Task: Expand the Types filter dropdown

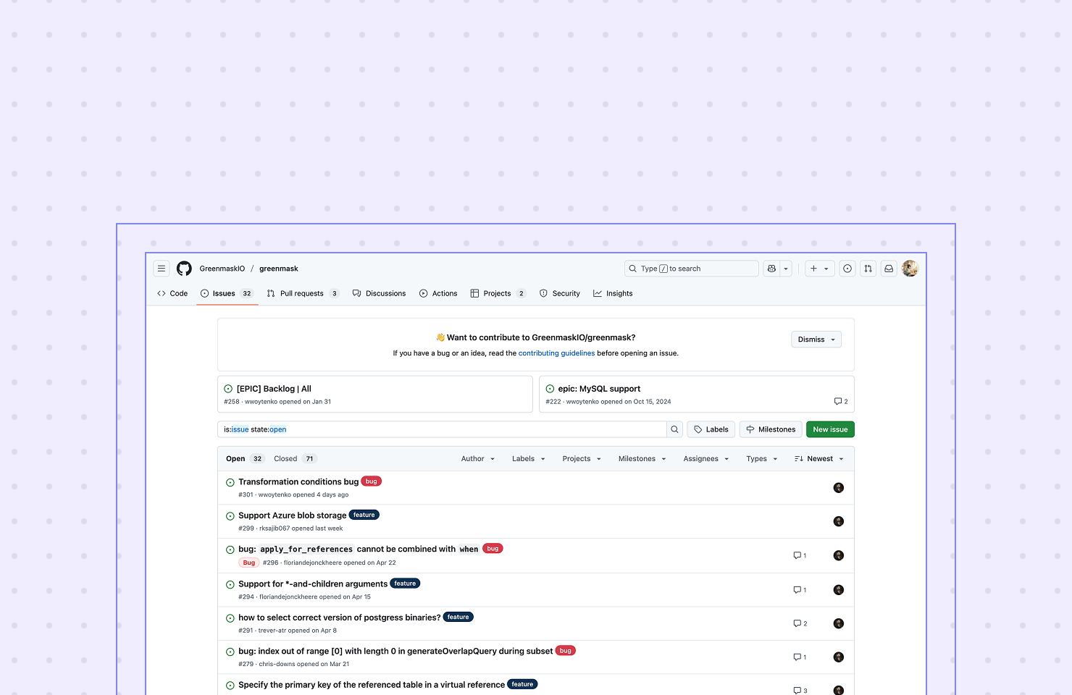Action: pyautogui.click(x=762, y=459)
